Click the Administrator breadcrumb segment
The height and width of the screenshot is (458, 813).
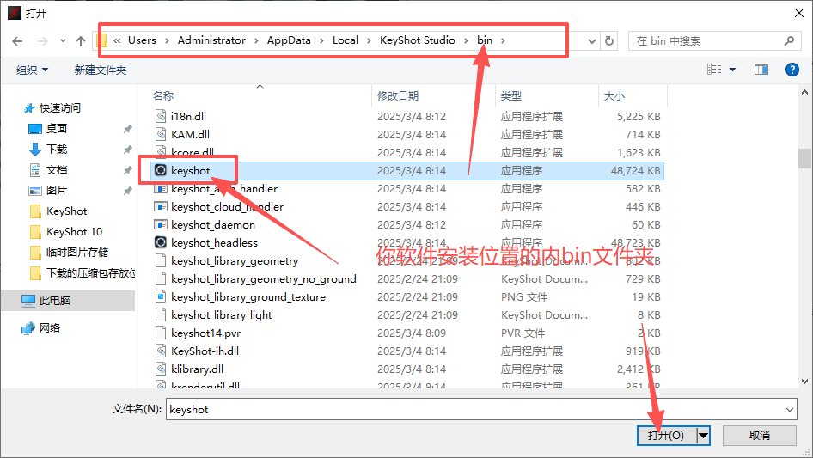(x=211, y=40)
